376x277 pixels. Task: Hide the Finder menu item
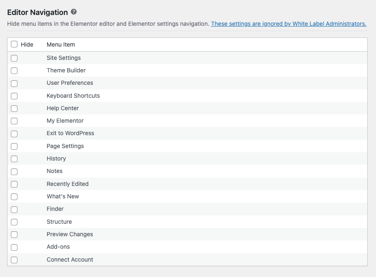(x=14, y=209)
